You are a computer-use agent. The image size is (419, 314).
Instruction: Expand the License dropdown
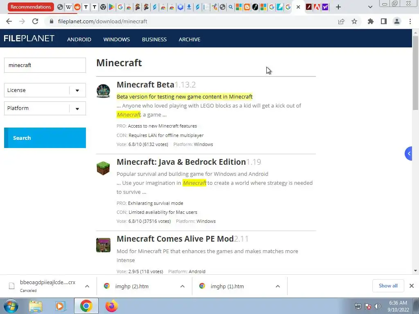pyautogui.click(x=45, y=90)
